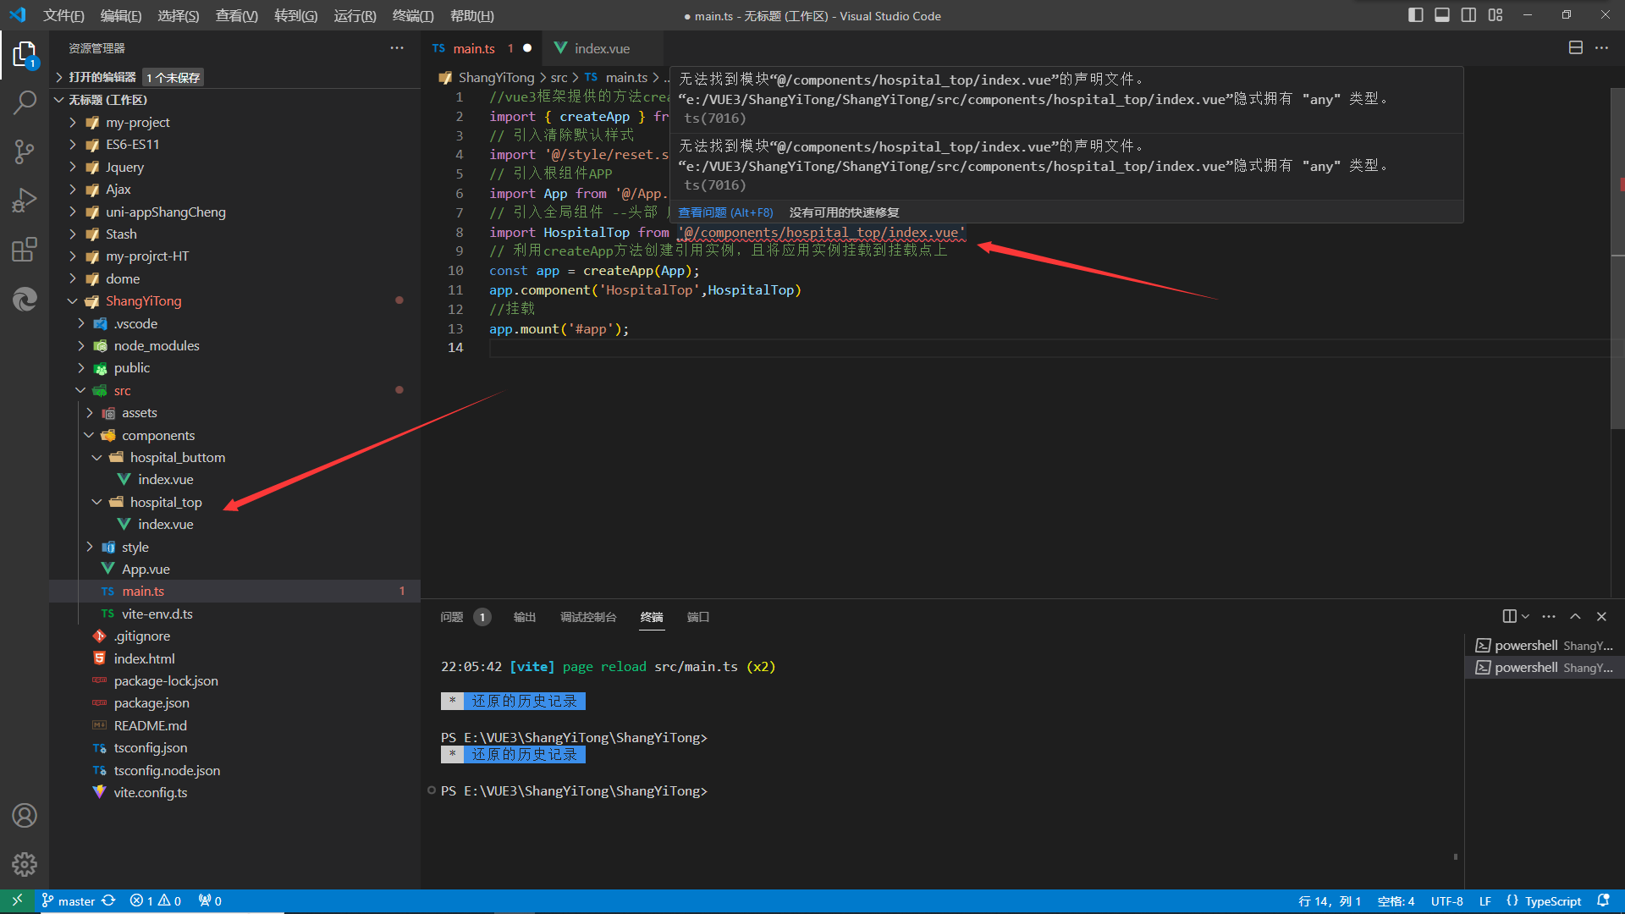1625x914 pixels.
Task: Expand the hospital_top folder in explorer
Action: [98, 501]
